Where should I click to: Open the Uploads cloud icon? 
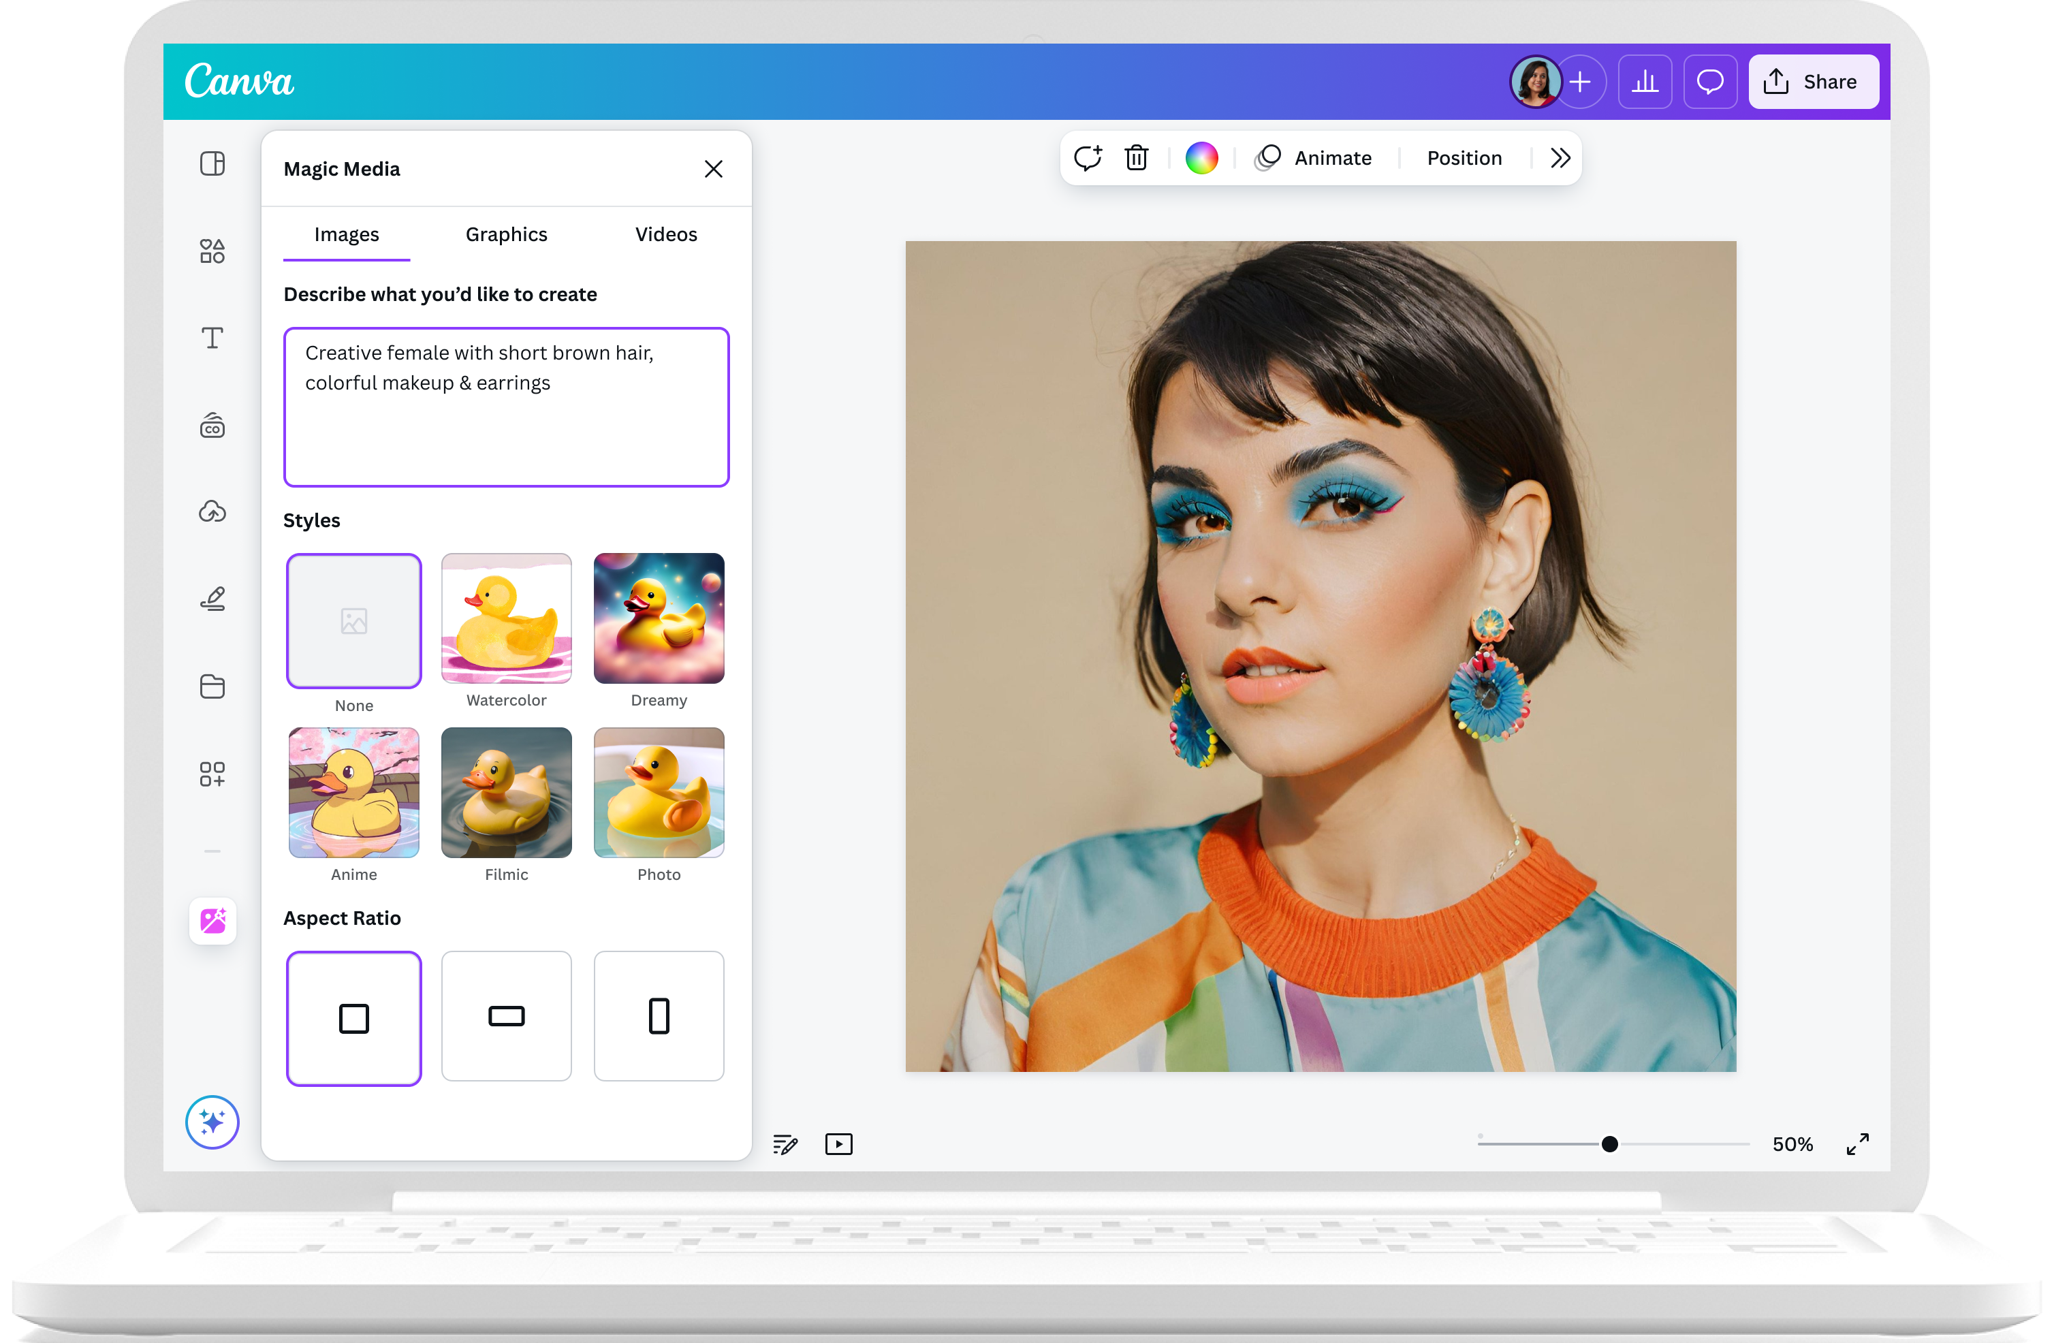pos(212,511)
